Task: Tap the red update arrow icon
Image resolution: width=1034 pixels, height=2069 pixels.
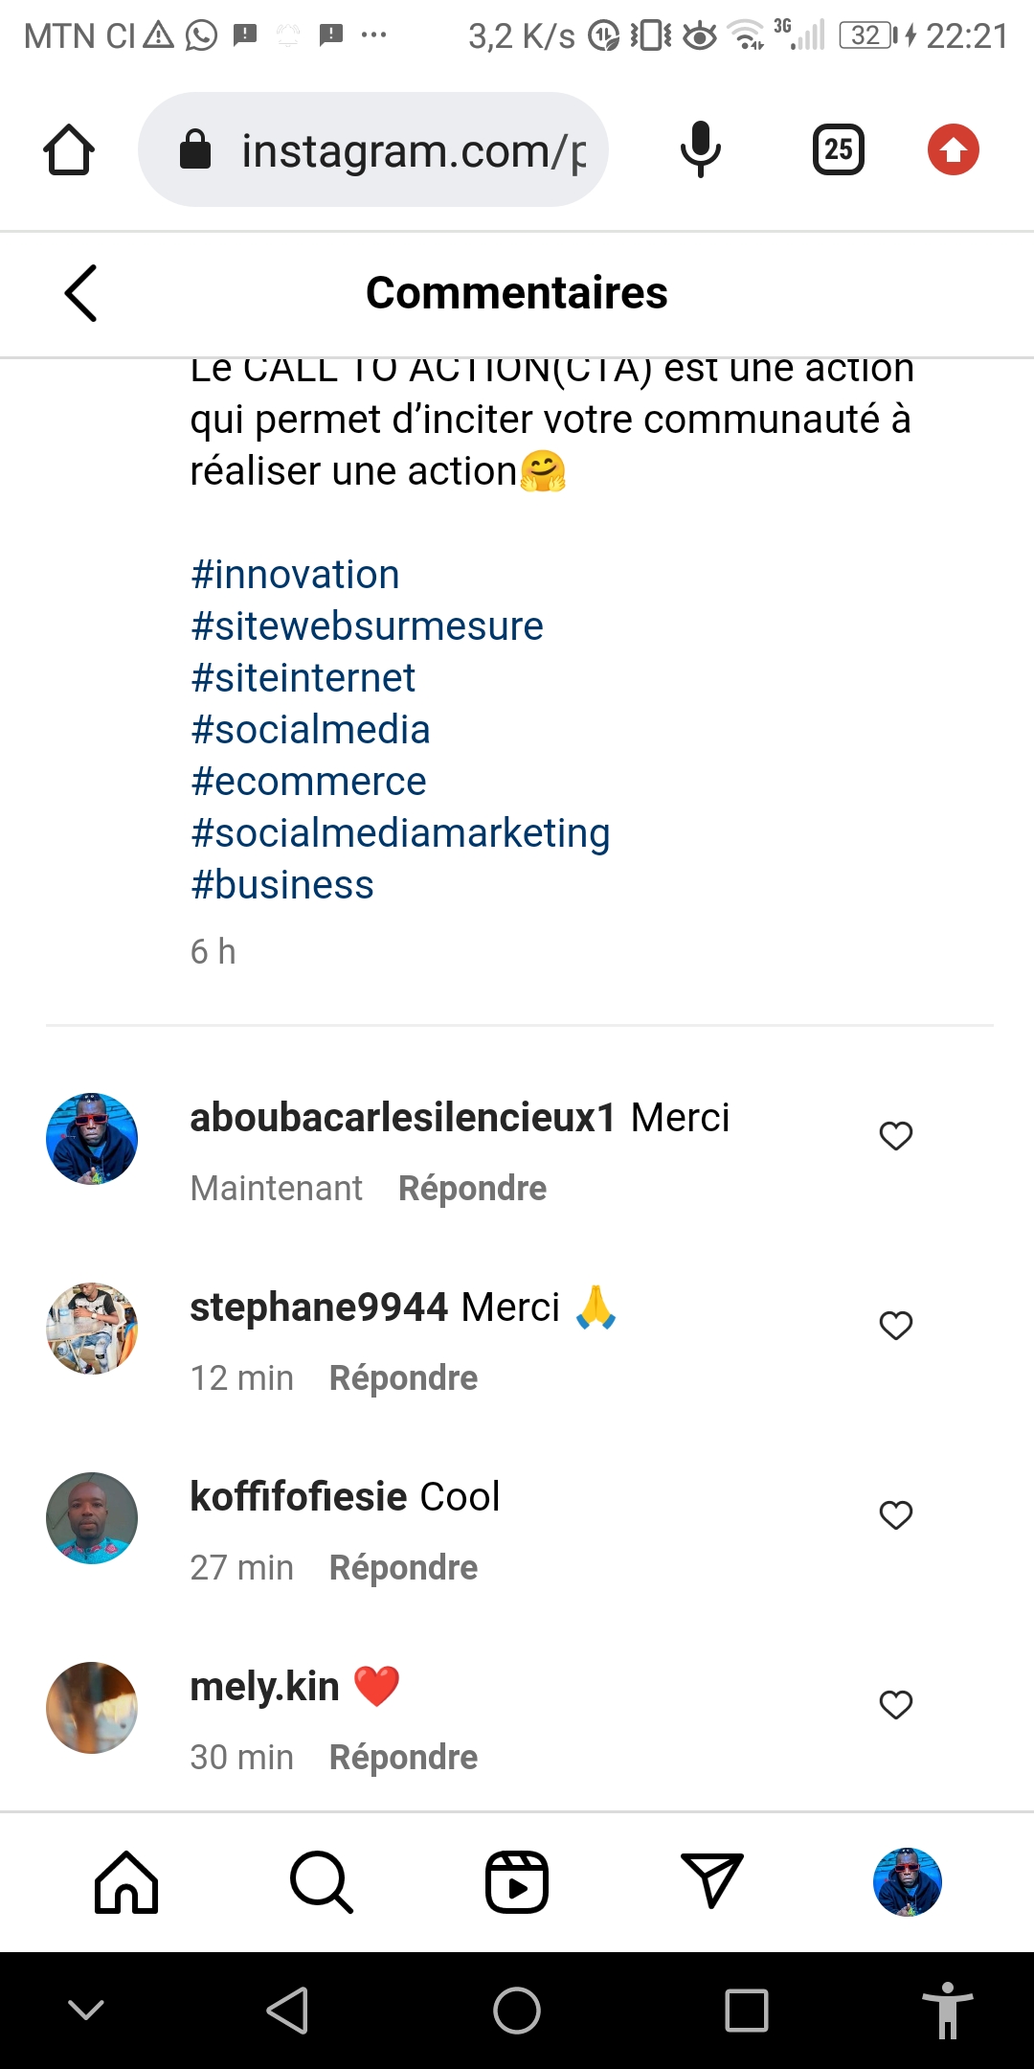Action: pyautogui.click(x=953, y=150)
